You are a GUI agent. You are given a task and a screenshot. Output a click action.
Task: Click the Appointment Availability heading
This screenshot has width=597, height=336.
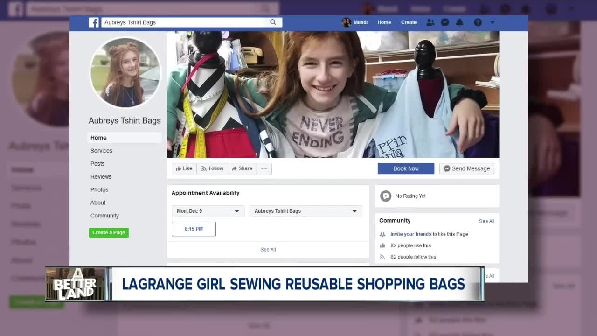tap(205, 193)
